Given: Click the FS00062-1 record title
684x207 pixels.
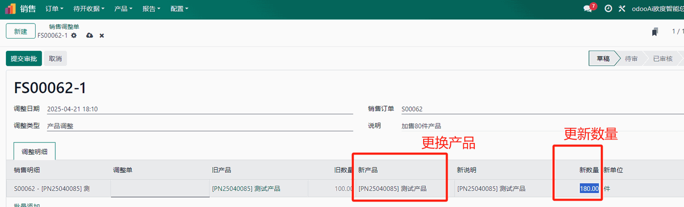Looking at the screenshot, I should click(x=50, y=88).
